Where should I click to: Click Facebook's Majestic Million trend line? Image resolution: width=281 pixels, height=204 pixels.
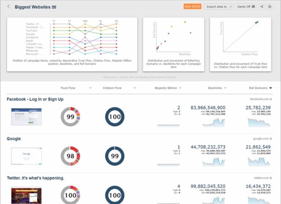click(168, 125)
